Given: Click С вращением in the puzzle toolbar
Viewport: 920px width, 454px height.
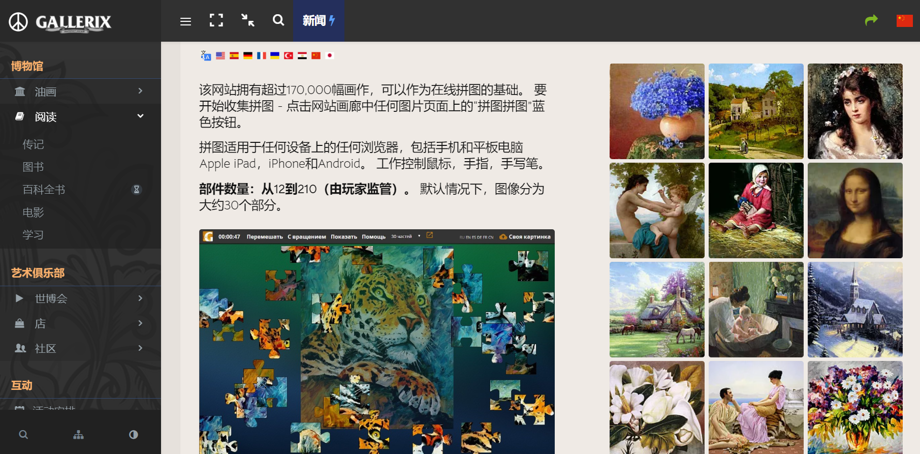Looking at the screenshot, I should point(307,237).
